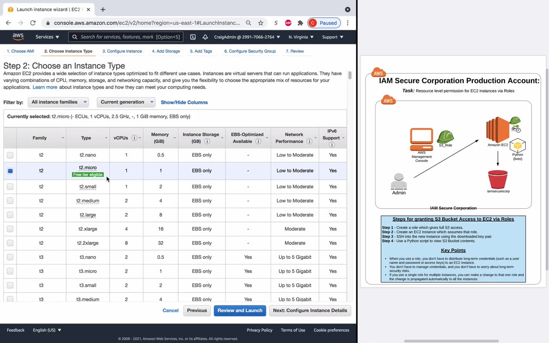Open the All instance families filter dropdown
This screenshot has width=549, height=343.
[58, 102]
